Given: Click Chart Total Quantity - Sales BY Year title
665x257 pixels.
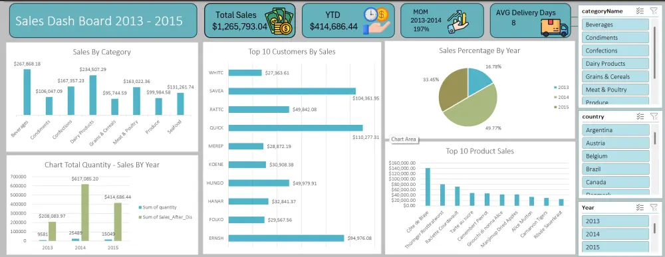Looking at the screenshot, I should (102, 165).
